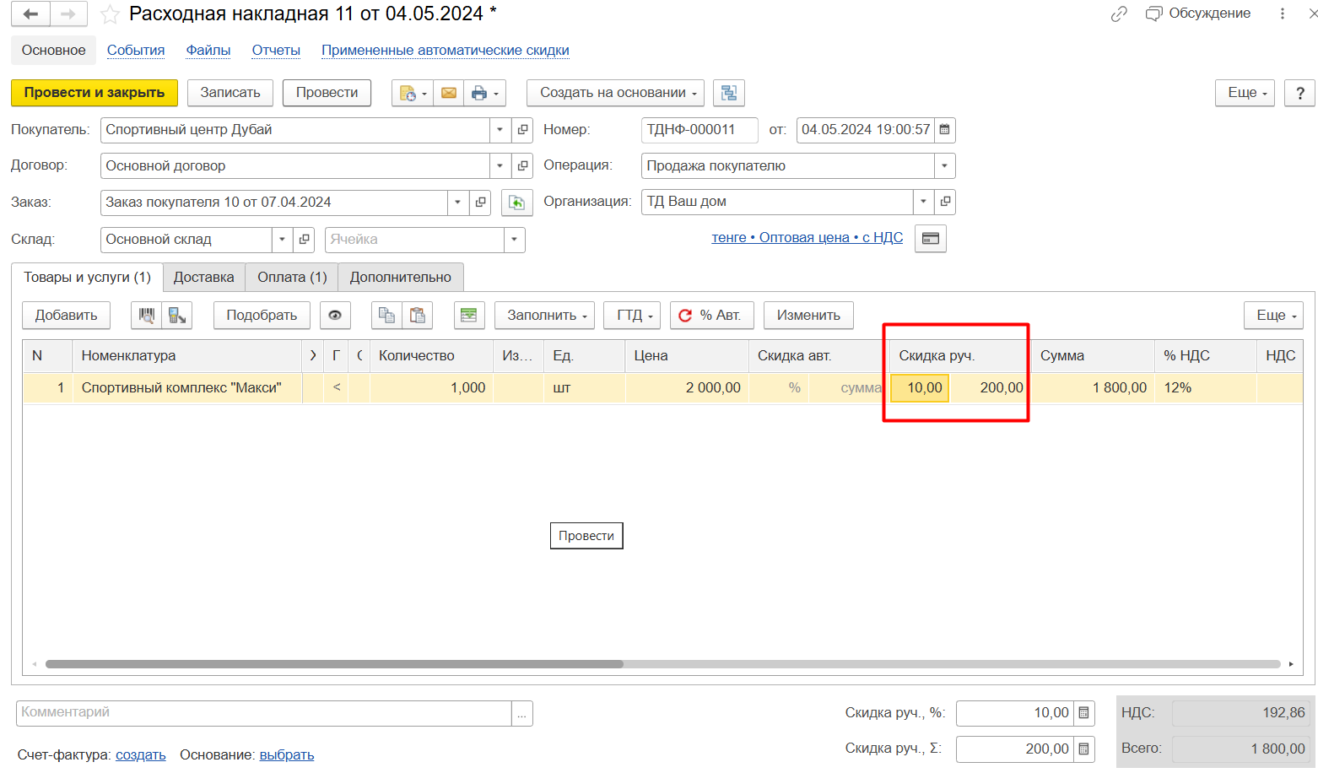Expand the Операция dropdown
This screenshot has height=773, width=1318.
[944, 166]
